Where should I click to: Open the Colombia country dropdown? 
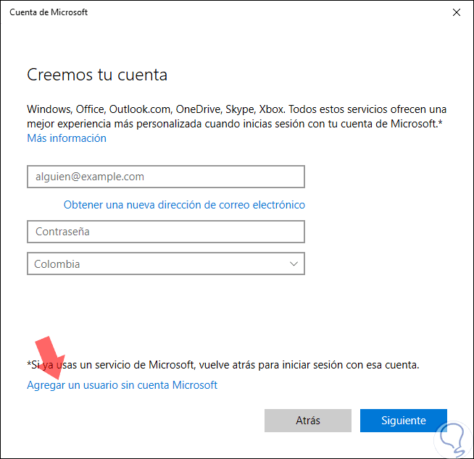[x=165, y=264]
